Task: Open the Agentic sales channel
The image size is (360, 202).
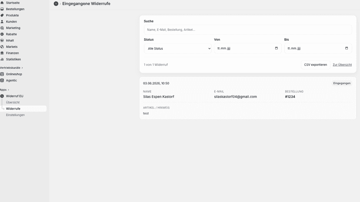Action: coord(11,80)
